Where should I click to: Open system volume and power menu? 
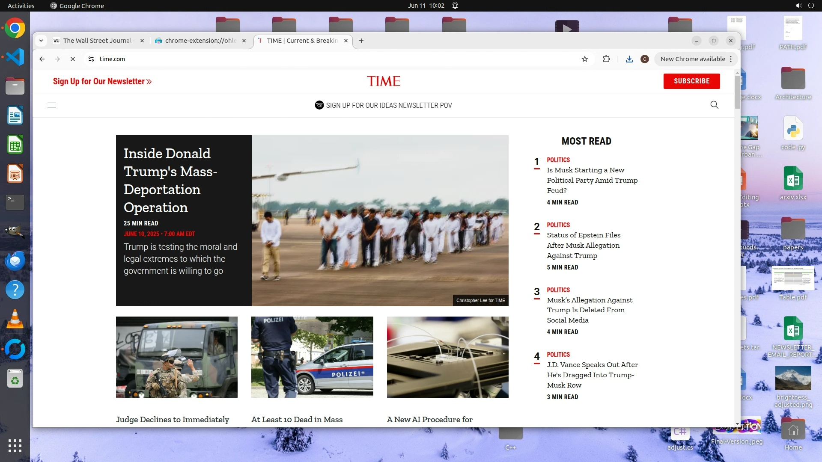(804, 6)
